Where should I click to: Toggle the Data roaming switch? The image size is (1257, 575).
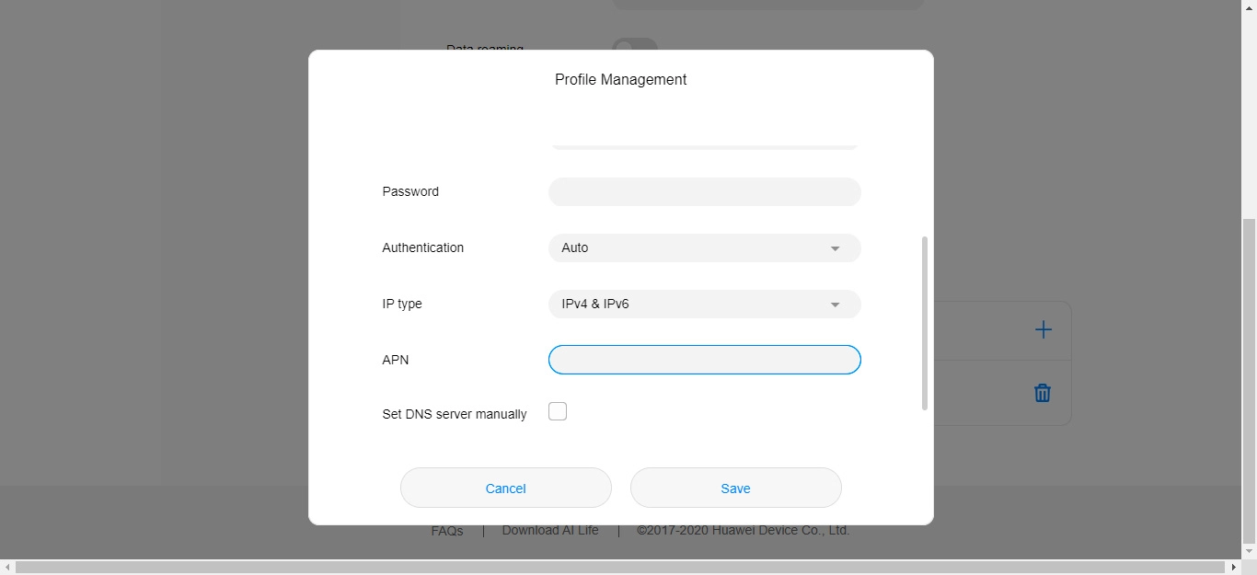pos(635,44)
